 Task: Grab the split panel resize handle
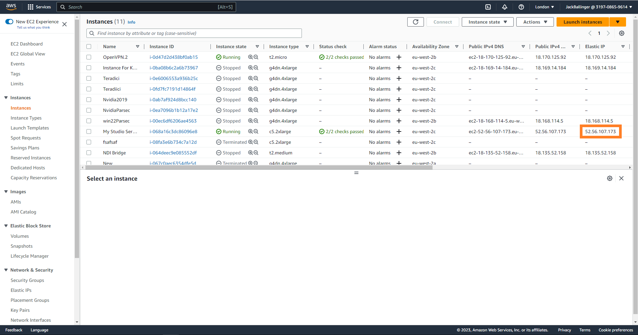point(356,173)
